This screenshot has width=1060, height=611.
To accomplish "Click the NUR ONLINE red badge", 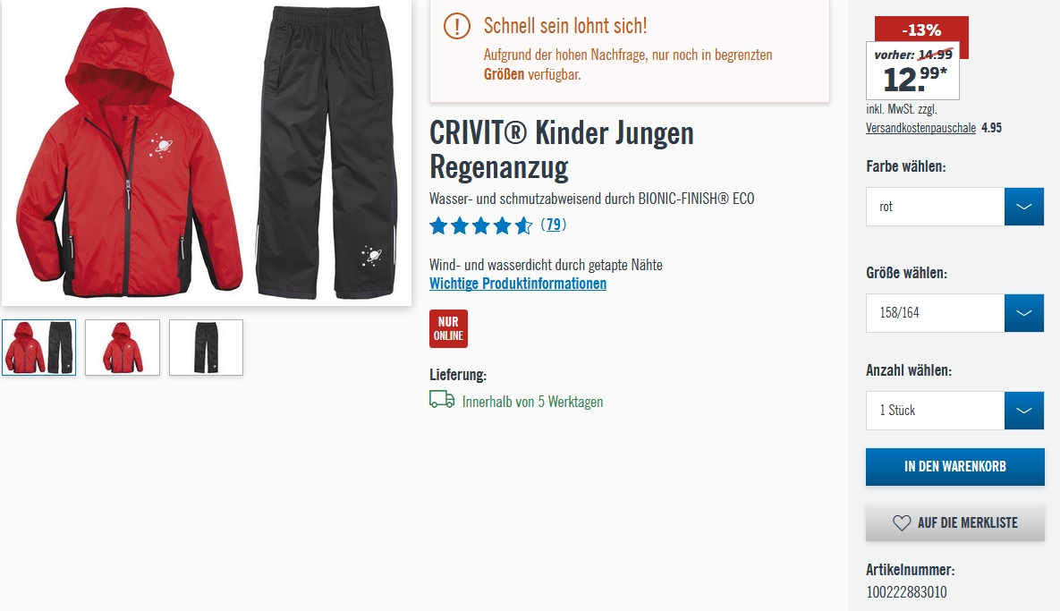I will tap(448, 328).
